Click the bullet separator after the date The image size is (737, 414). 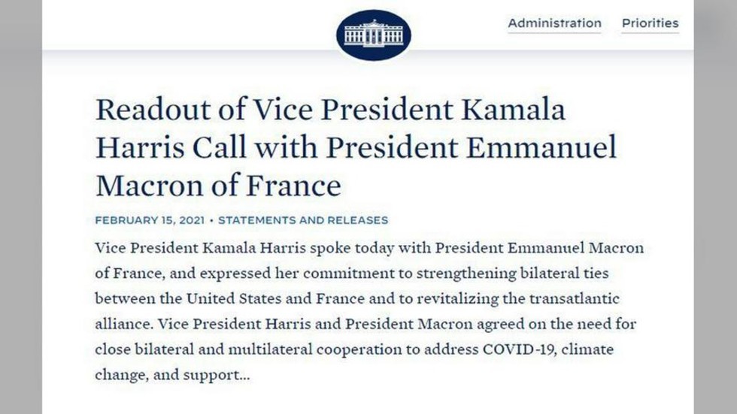coord(211,220)
